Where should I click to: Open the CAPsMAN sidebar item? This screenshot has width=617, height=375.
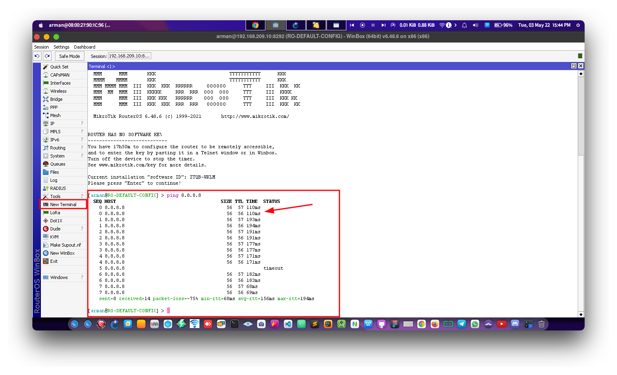click(x=59, y=75)
